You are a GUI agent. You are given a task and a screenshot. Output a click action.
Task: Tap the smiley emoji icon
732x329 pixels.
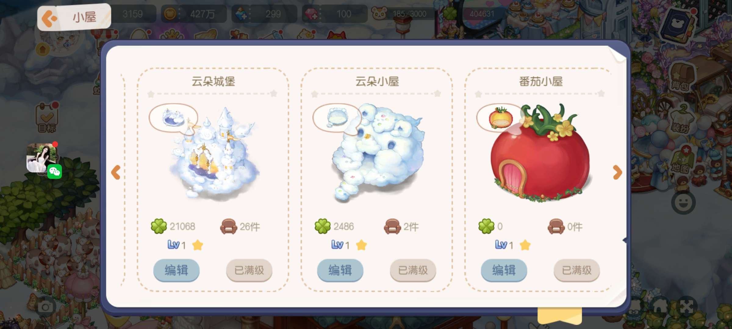tap(683, 203)
